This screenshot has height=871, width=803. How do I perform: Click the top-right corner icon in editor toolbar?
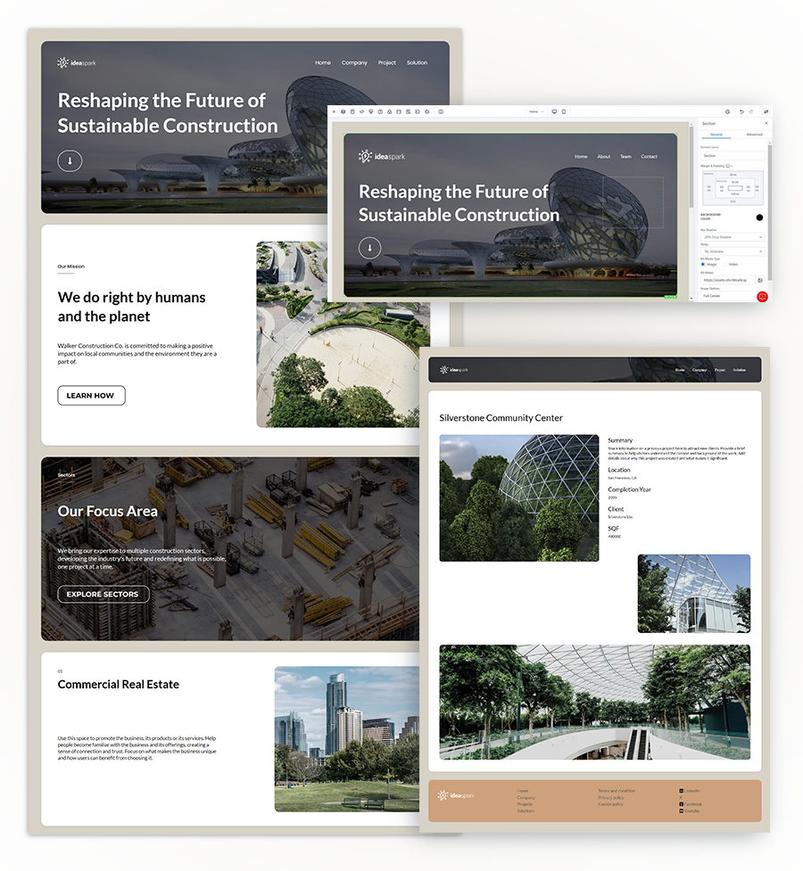[766, 111]
